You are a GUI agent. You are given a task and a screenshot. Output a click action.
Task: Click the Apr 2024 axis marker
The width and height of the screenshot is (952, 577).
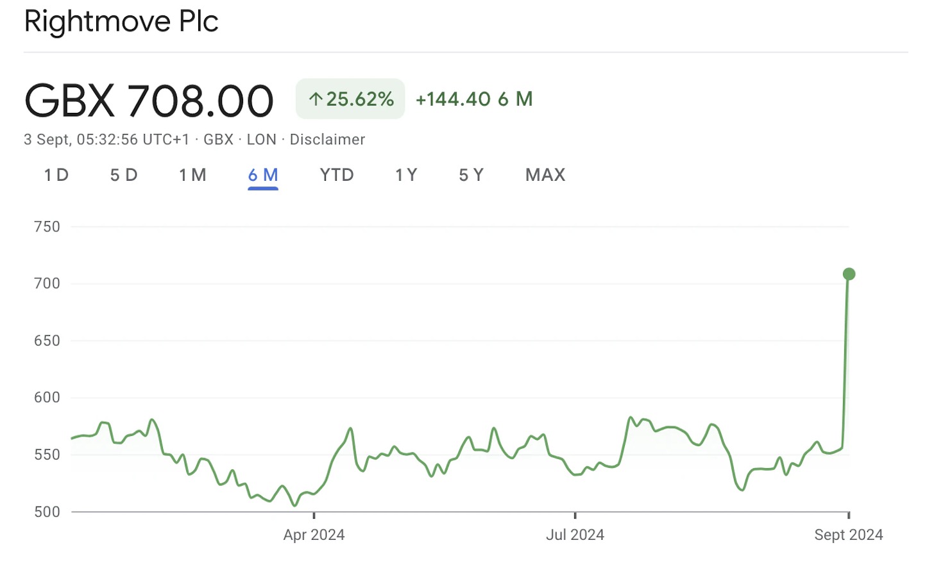(x=314, y=535)
